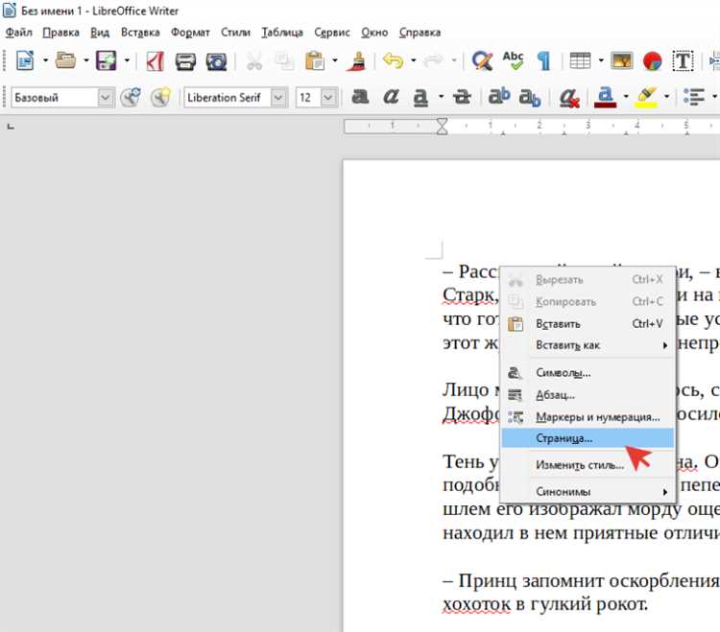The width and height of the screenshot is (720, 632).
Task: Choose Изменить стиль... in the context menu
Action: [x=588, y=465]
